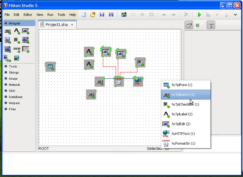Expand the Tools palette group
The width and height of the screenshot is (243, 177).
[13, 66]
